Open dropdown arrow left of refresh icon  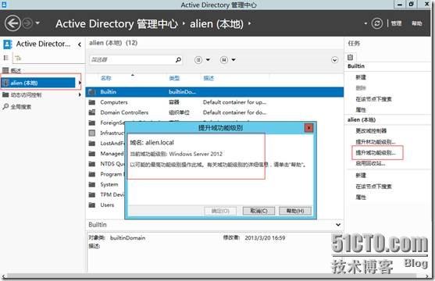point(365,23)
